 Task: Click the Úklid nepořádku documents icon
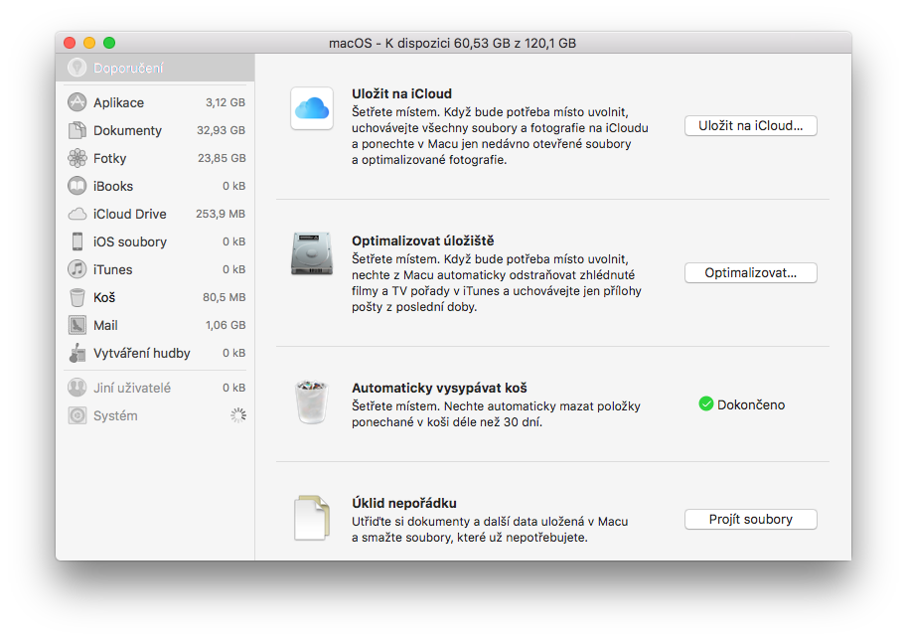tap(312, 518)
